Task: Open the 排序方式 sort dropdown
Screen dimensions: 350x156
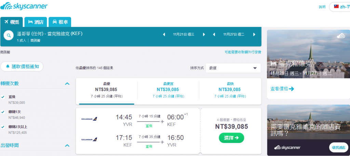Action: (x=233, y=68)
